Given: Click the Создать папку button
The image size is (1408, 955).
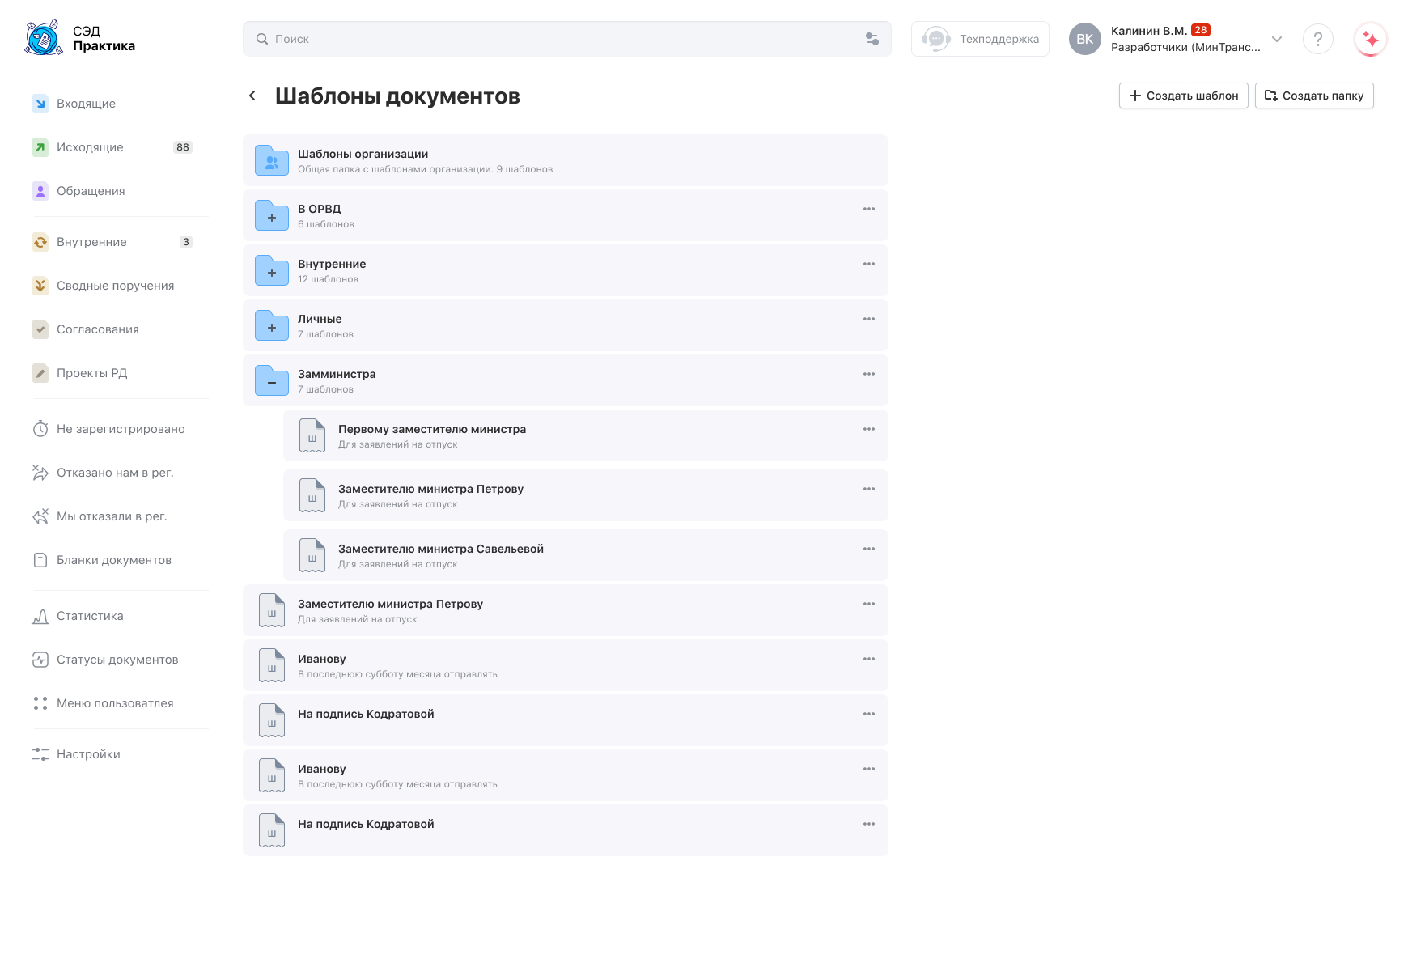Looking at the screenshot, I should click(1313, 95).
